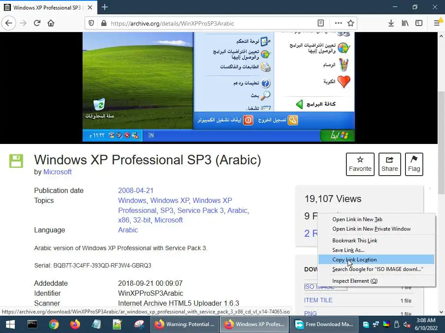Choose Open Link in New Tab
This screenshot has width=445, height=333.
click(376, 219)
